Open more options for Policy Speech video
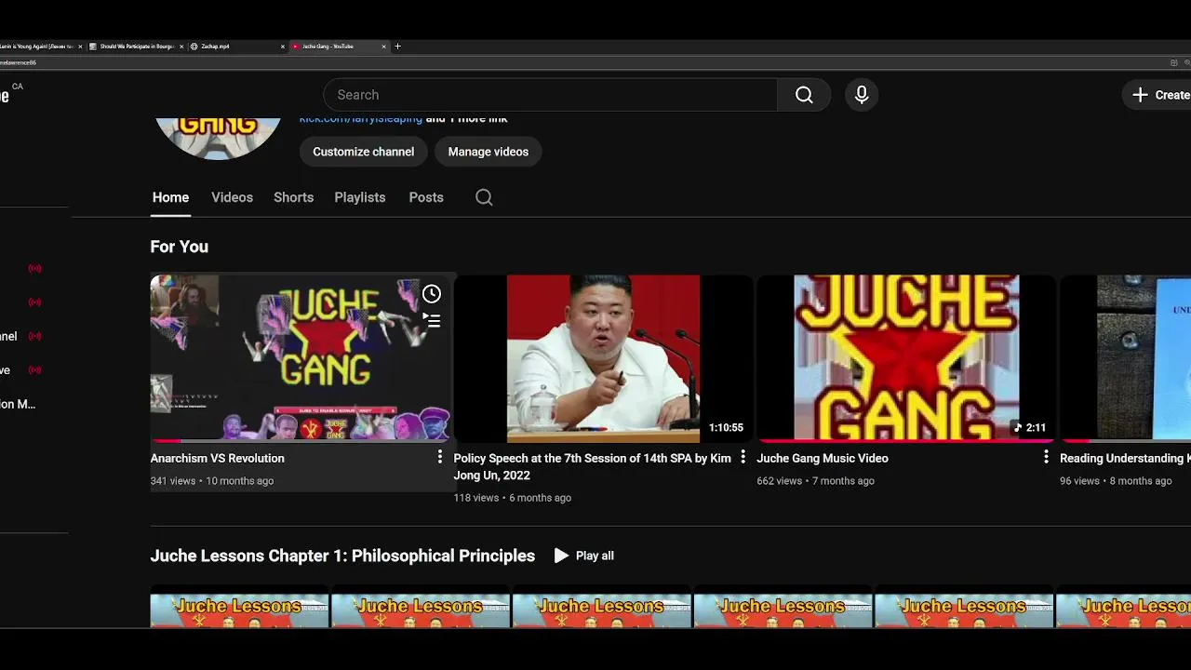1191x670 pixels. point(743,457)
